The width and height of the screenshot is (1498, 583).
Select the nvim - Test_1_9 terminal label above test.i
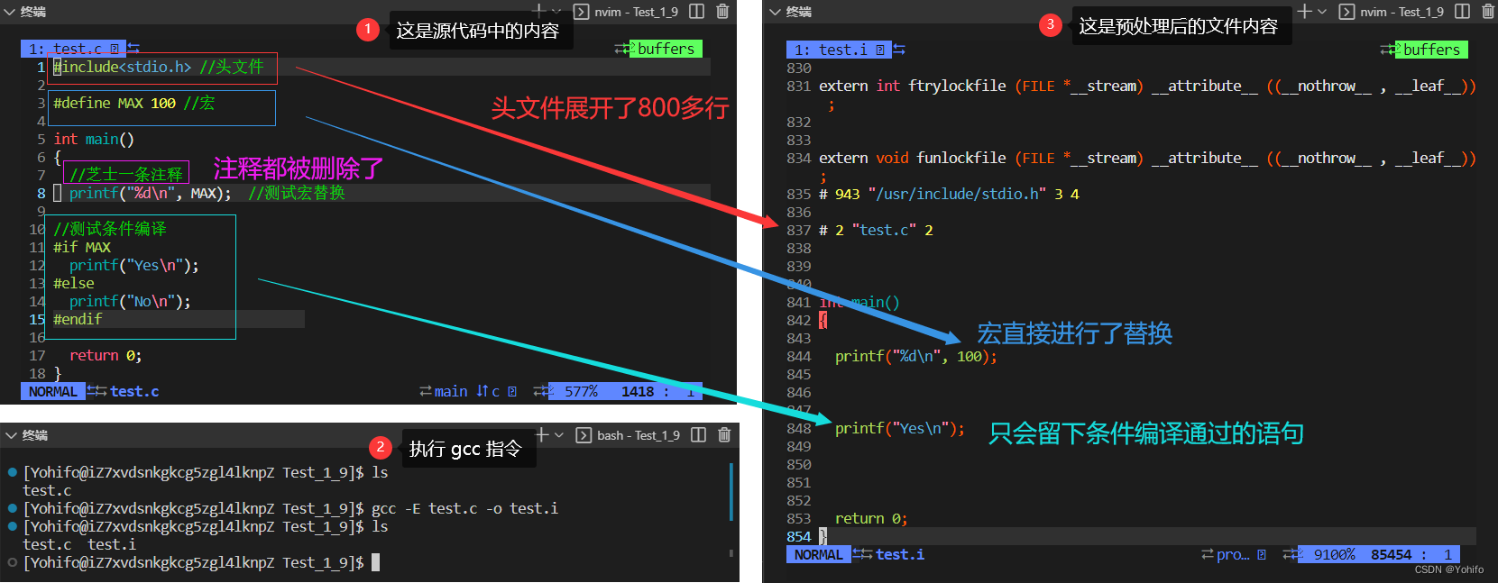click(1402, 12)
